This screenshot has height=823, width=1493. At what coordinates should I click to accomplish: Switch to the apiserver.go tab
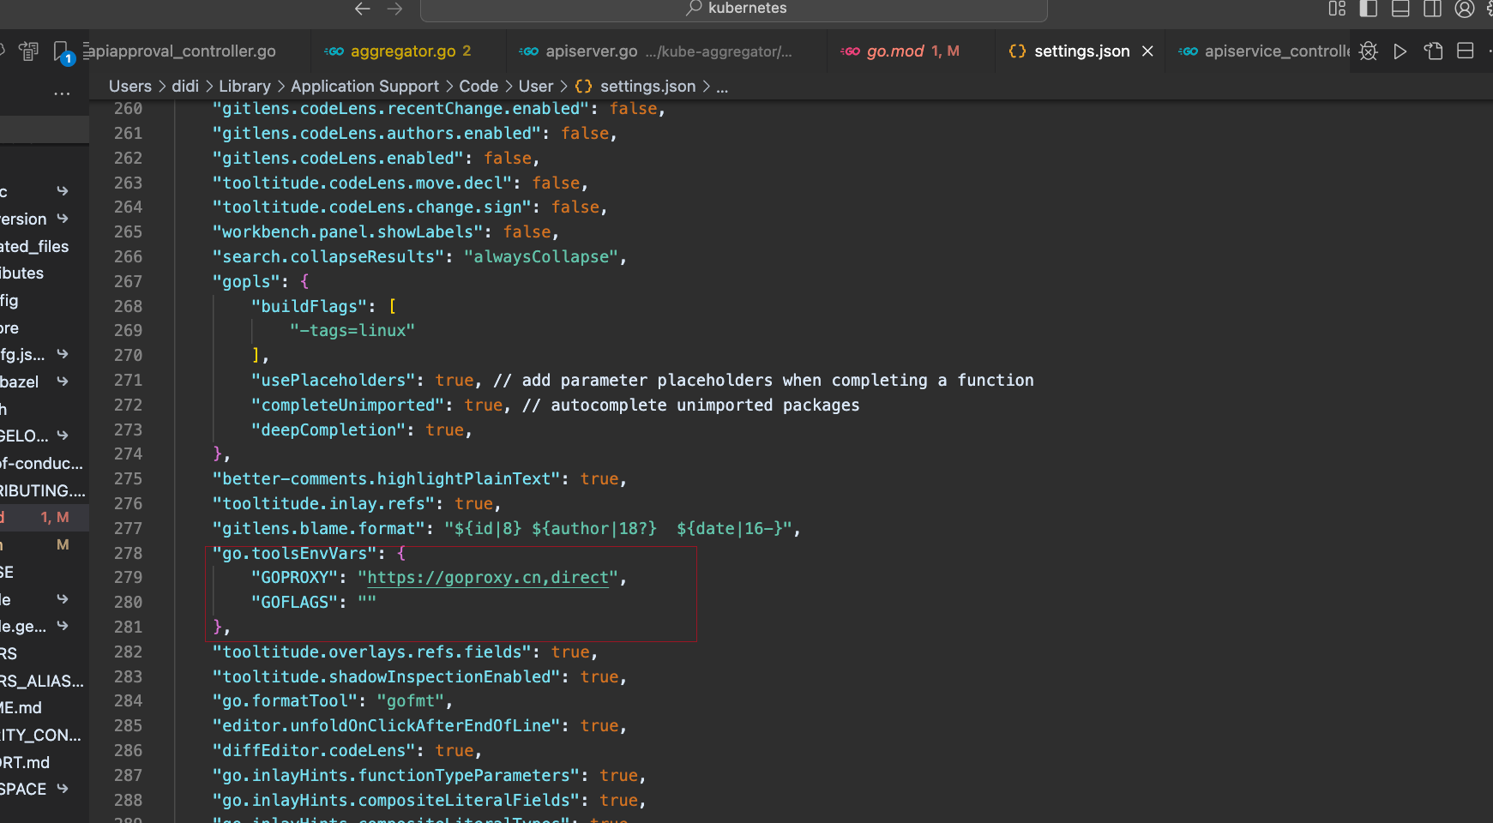coord(666,51)
